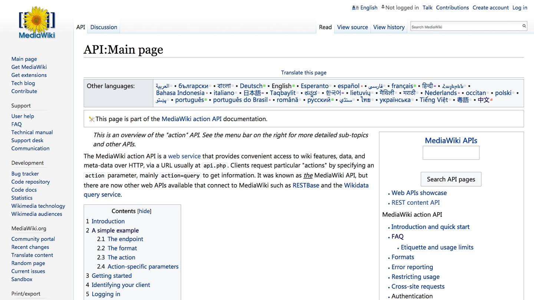This screenshot has height=300, width=534.
Task: Open the View history tab
Action: coord(389,27)
